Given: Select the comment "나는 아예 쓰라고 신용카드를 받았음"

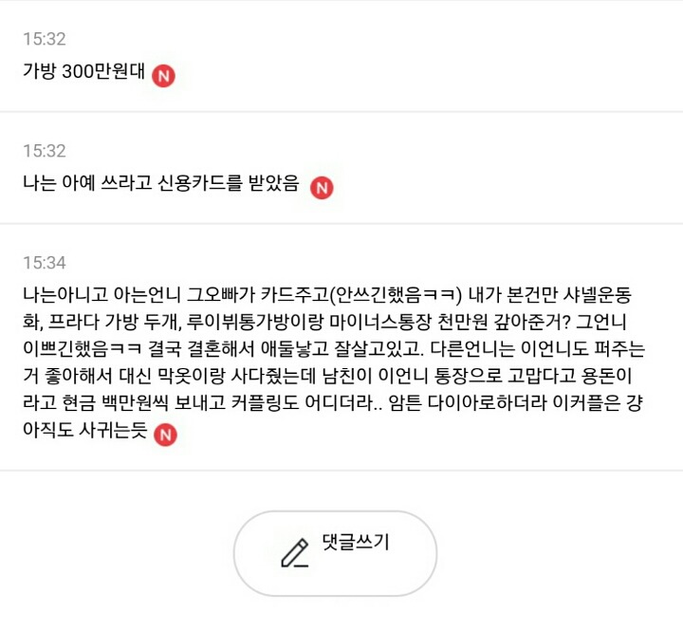Looking at the screenshot, I should 160,185.
